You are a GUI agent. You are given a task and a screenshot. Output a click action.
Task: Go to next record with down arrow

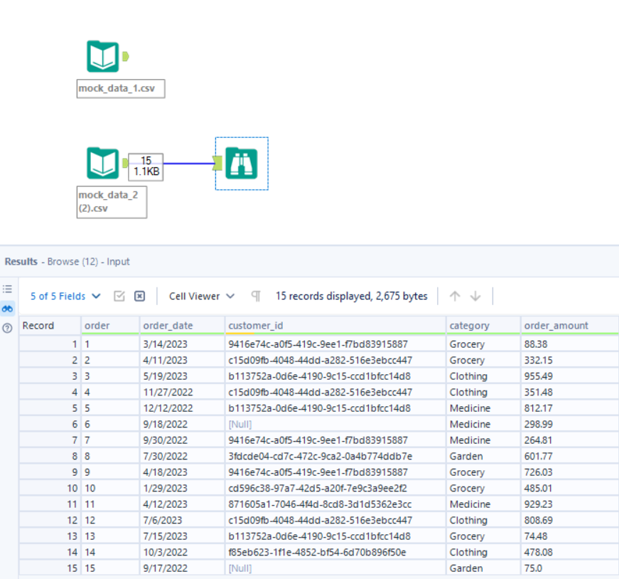pyautogui.click(x=475, y=296)
